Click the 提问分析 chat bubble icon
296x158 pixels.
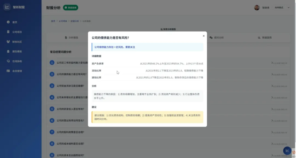tap(211, 38)
